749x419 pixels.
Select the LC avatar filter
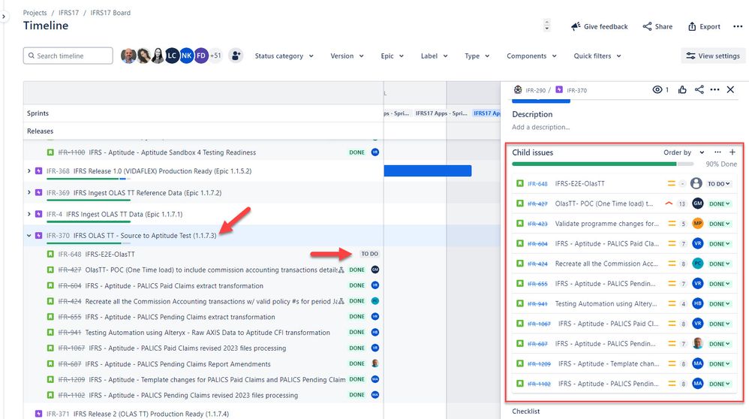point(172,56)
